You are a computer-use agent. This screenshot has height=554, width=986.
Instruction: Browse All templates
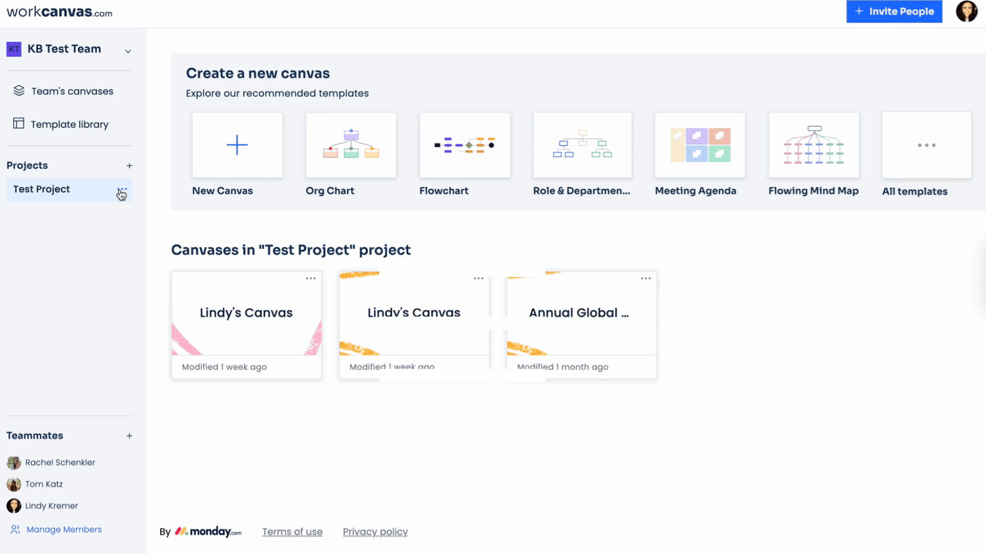coord(926,145)
